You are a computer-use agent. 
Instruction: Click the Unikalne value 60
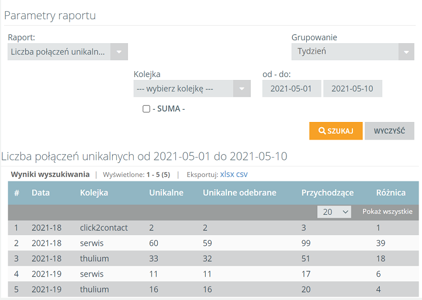click(154, 243)
